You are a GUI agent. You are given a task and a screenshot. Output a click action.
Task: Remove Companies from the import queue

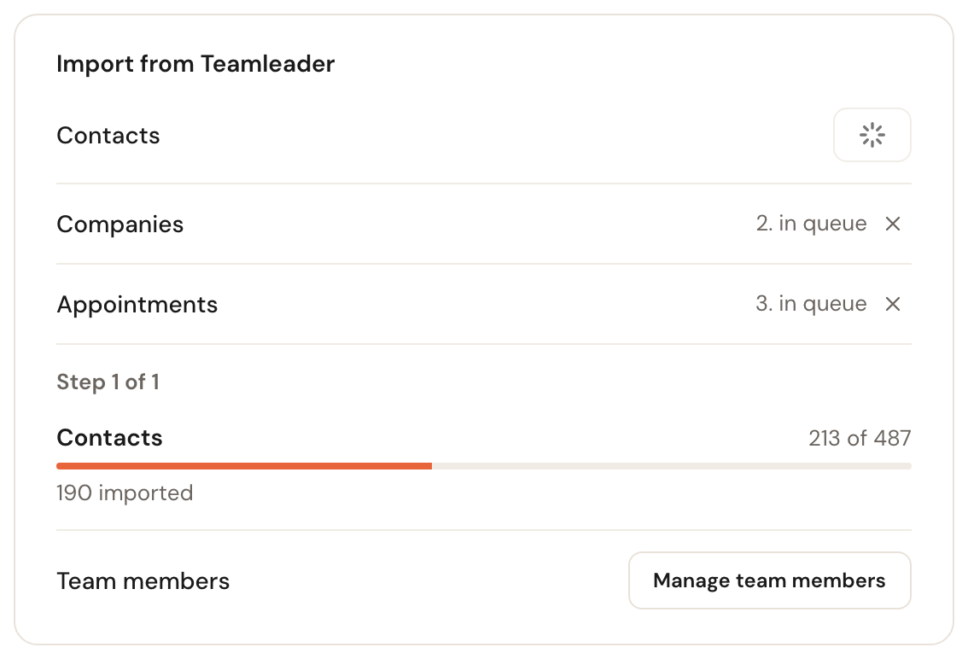click(x=893, y=224)
